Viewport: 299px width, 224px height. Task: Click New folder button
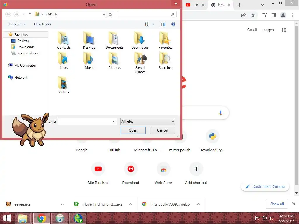pos(43,24)
